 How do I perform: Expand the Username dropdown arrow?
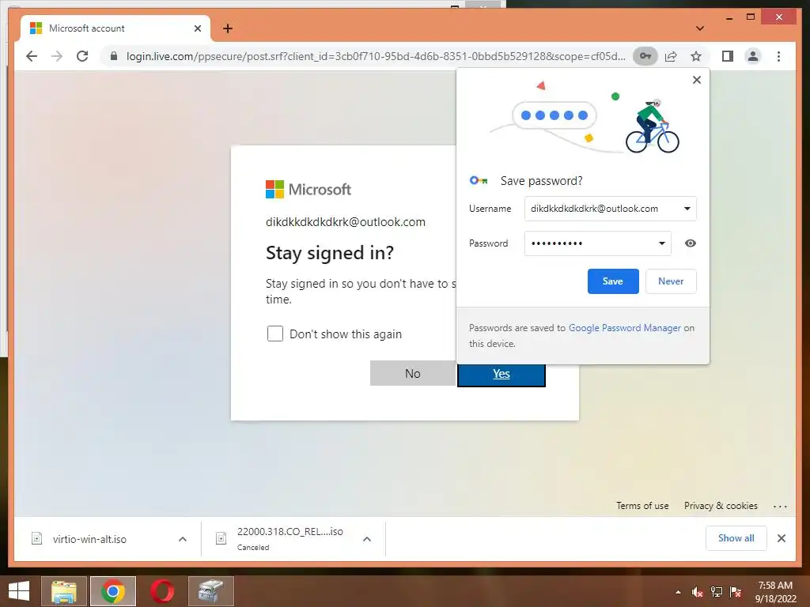[x=687, y=209]
